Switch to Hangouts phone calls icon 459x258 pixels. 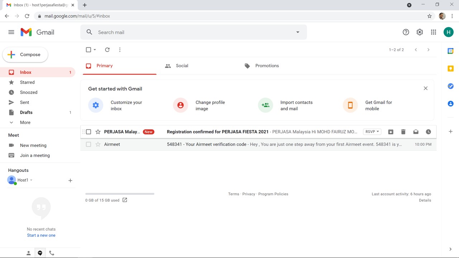52,253
